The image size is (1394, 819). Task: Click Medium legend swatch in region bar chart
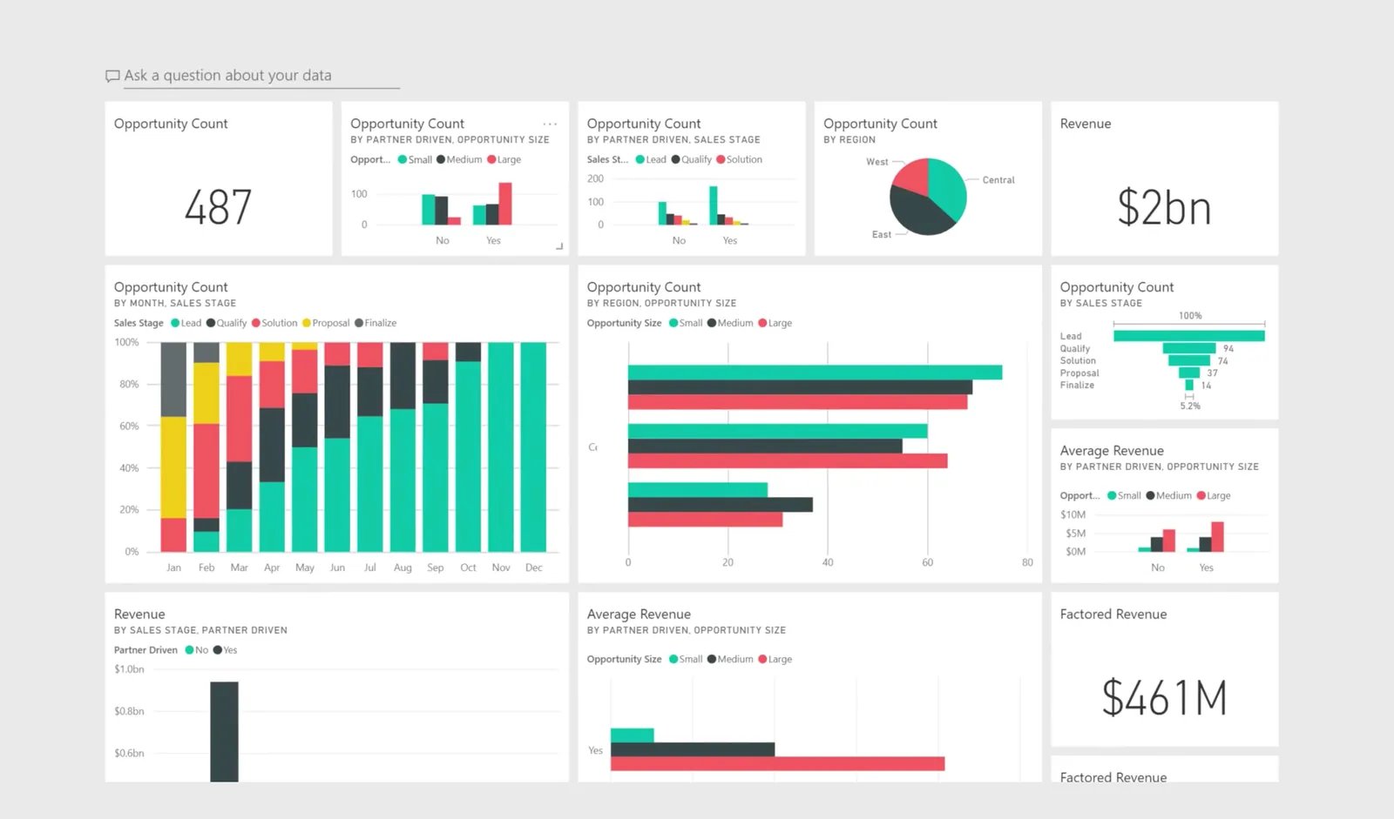[712, 323]
